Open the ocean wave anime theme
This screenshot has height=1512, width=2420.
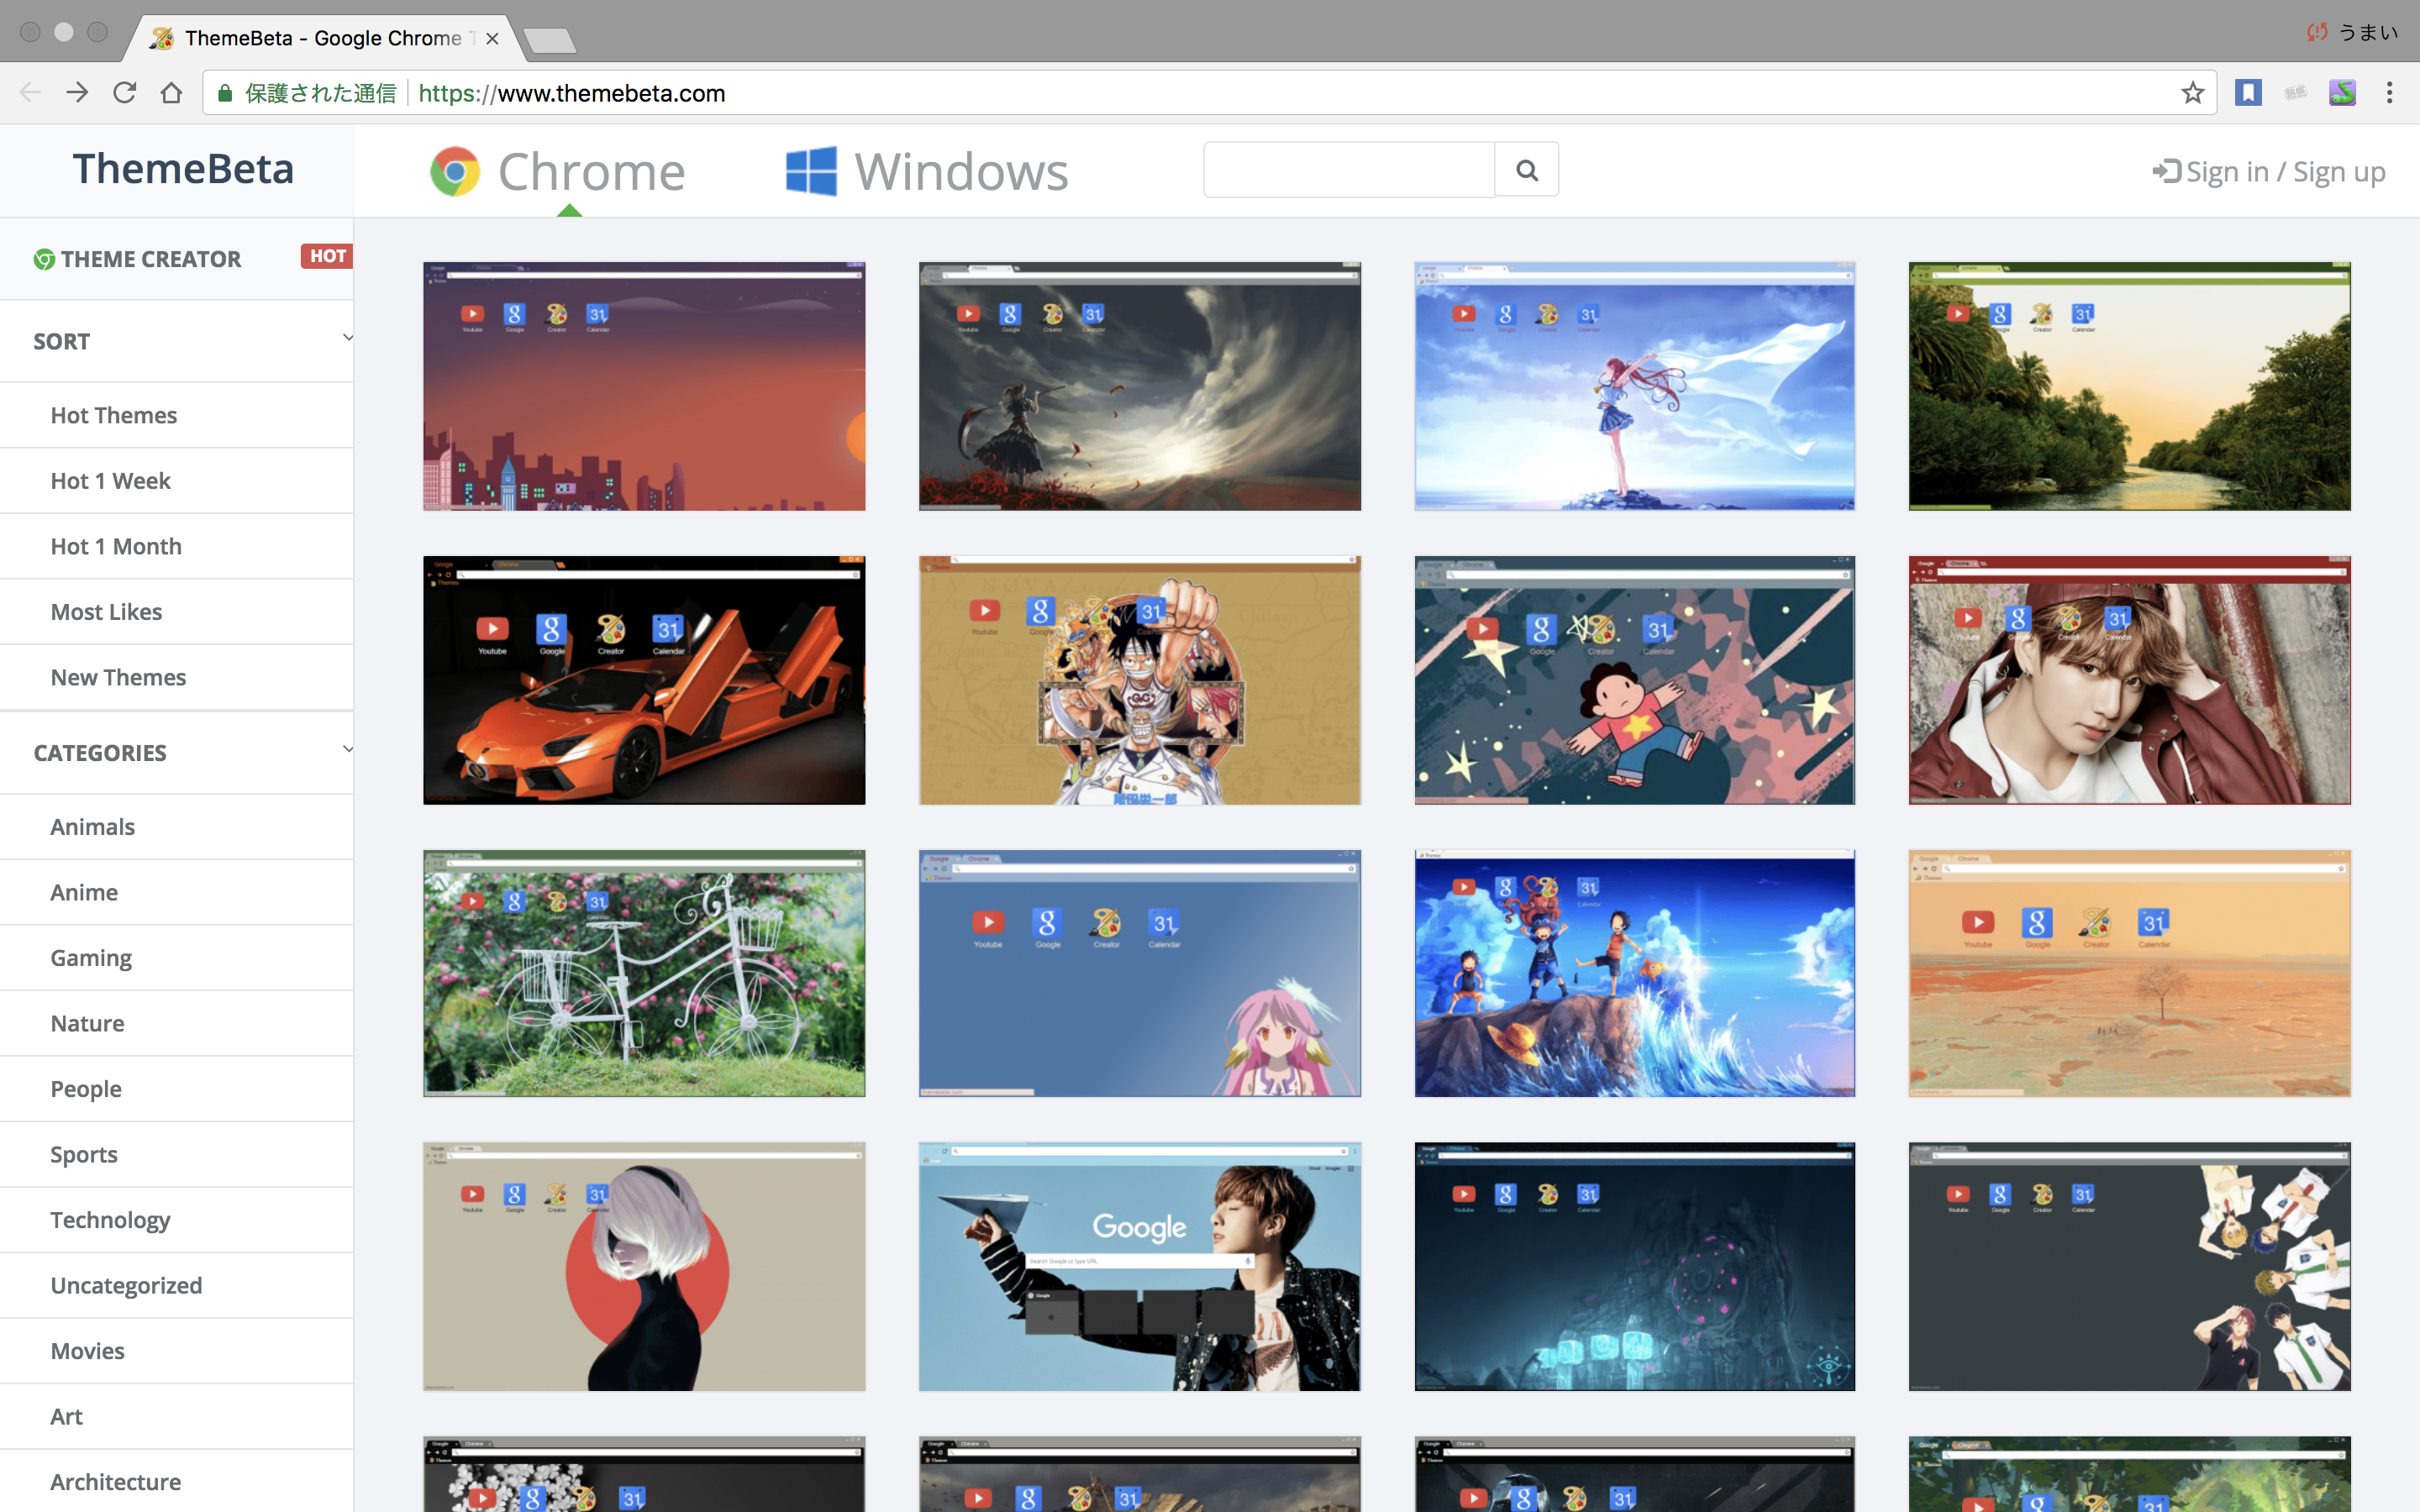pos(1635,973)
